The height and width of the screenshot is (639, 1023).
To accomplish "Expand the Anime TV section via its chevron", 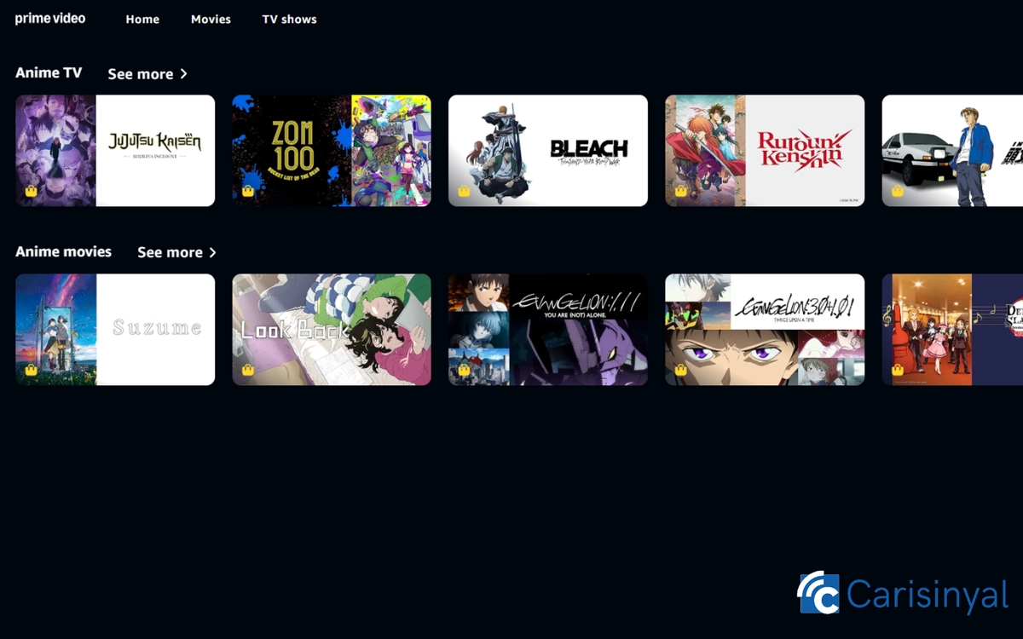I will [184, 73].
